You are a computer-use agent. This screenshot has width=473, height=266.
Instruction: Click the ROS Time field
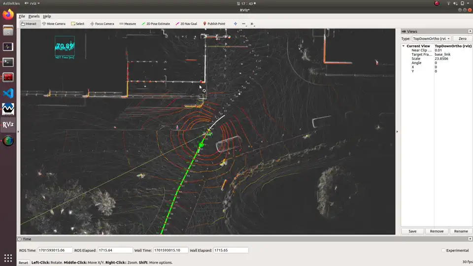[x=55, y=250]
